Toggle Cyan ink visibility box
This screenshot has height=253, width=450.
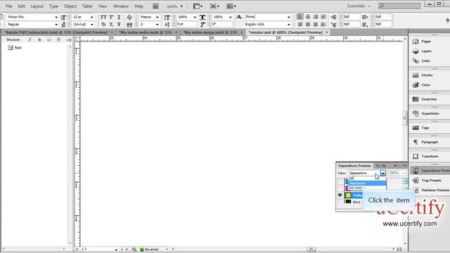point(340,181)
